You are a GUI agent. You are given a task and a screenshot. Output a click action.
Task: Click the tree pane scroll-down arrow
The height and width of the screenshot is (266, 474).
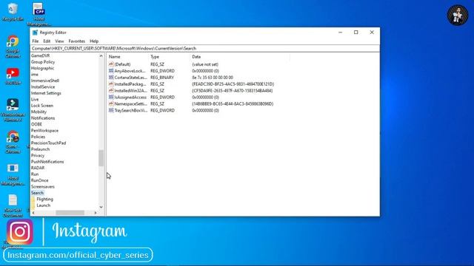pos(101,207)
